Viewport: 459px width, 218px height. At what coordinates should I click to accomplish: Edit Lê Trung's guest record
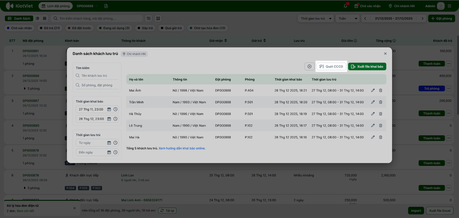pos(373,126)
